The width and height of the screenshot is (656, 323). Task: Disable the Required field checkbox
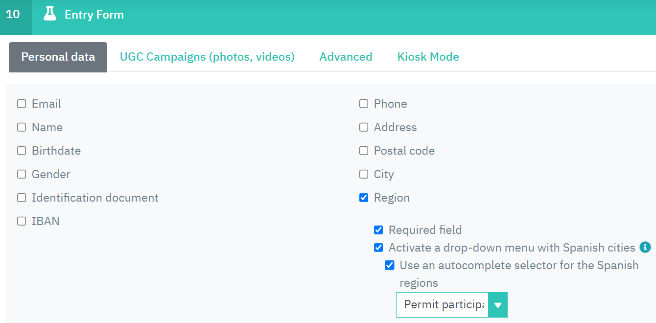point(378,230)
